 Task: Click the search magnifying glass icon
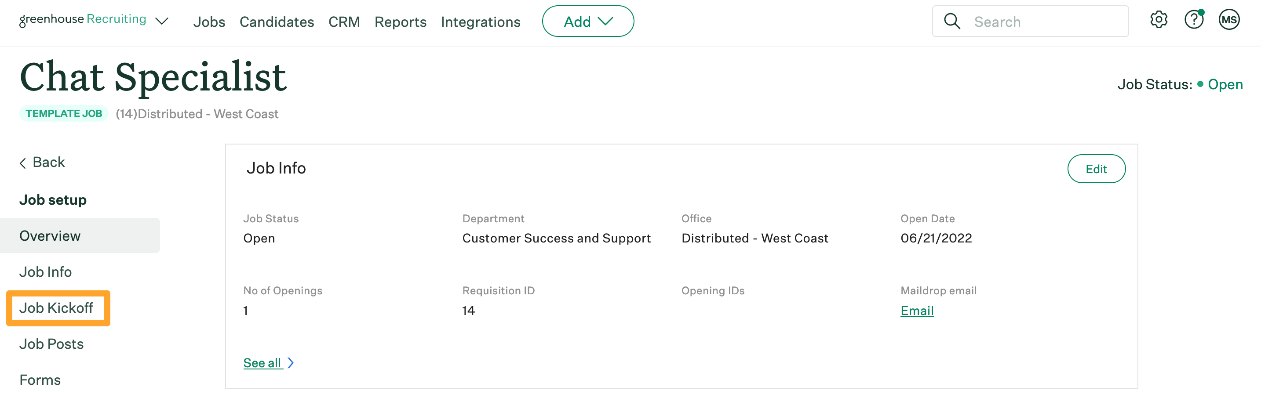pyautogui.click(x=952, y=21)
